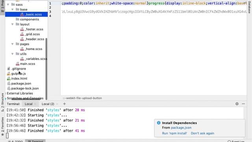Viewport: 252px width, 142px height.
Task: Collapse the pages folder arrow
Action: [x=12, y=44]
